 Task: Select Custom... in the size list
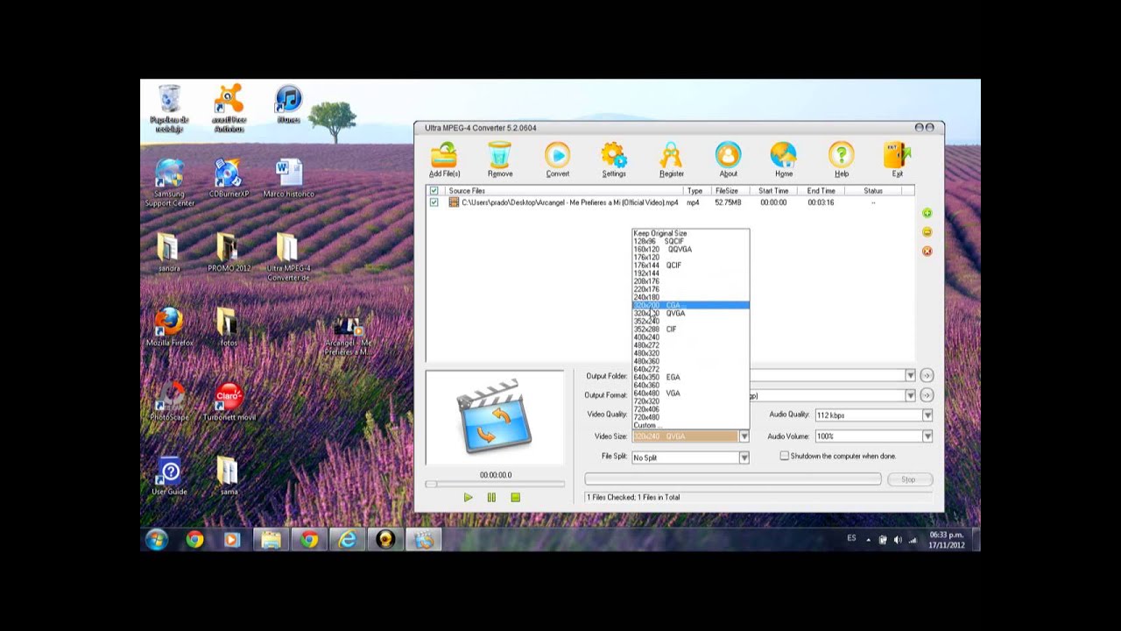point(691,425)
